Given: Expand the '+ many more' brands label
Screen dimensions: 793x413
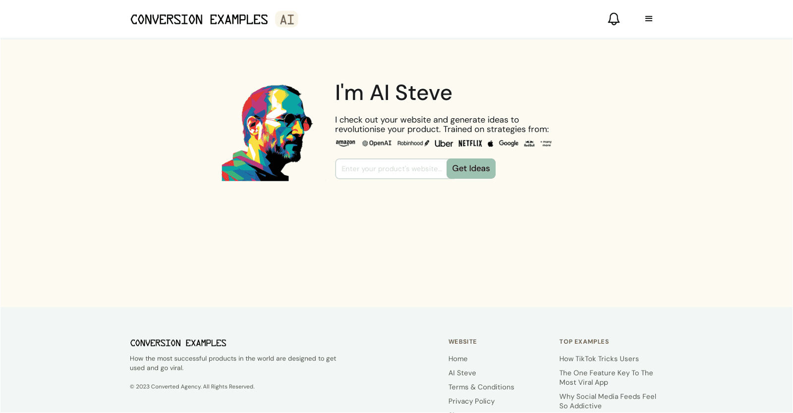Looking at the screenshot, I should pyautogui.click(x=547, y=143).
